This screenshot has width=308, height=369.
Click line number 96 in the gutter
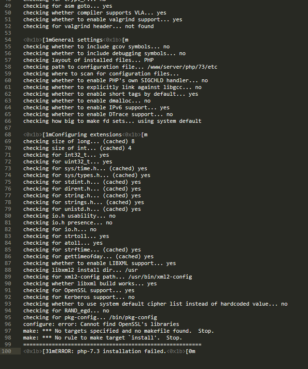[x=8, y=325]
